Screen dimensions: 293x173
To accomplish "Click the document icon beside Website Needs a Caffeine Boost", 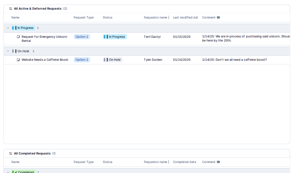I will [x=18, y=60].
